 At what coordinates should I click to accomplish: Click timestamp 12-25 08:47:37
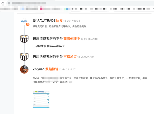coord(86,57)
